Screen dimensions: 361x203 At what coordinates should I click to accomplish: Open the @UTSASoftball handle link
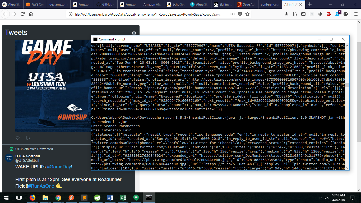(x=27, y=160)
